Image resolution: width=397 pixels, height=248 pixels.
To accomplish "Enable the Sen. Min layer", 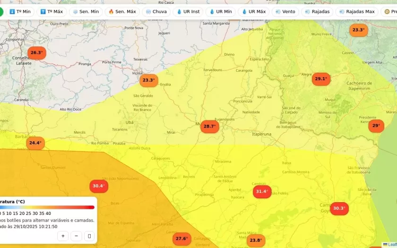I will tap(86, 11).
